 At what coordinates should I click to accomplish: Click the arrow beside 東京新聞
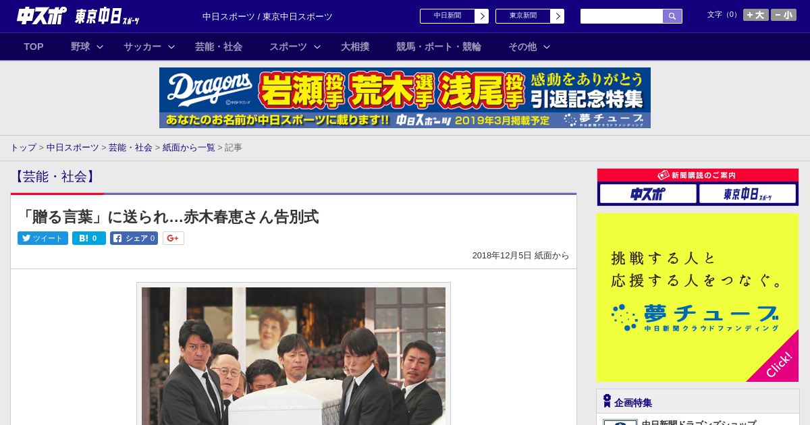coord(558,16)
